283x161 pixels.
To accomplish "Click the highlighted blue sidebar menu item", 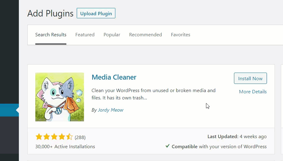I will click(9, 110).
